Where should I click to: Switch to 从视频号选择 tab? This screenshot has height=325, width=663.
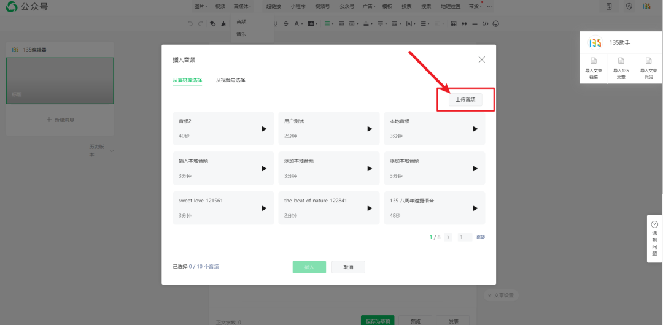click(230, 80)
